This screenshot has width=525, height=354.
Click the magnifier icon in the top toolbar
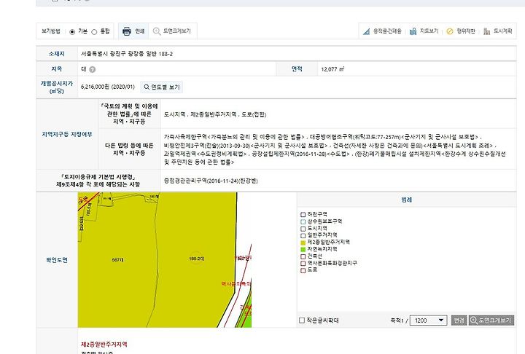tap(156, 31)
